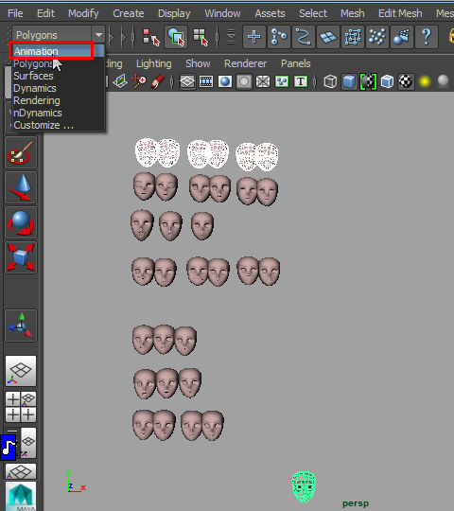454x511 pixels.
Task: Choose Rendering from the menu set list
Action: coord(37,100)
